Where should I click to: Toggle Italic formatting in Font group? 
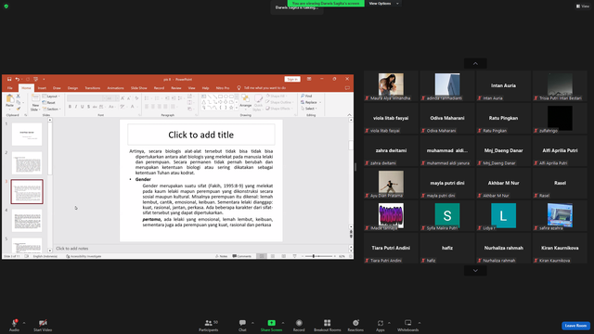pyautogui.click(x=76, y=107)
